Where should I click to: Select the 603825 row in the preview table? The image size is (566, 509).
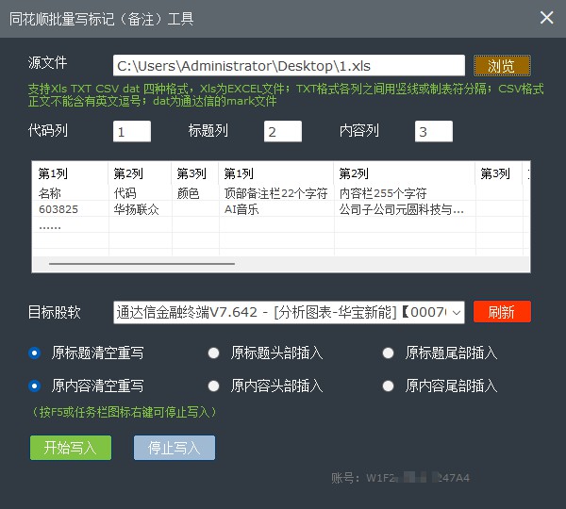coord(58,209)
